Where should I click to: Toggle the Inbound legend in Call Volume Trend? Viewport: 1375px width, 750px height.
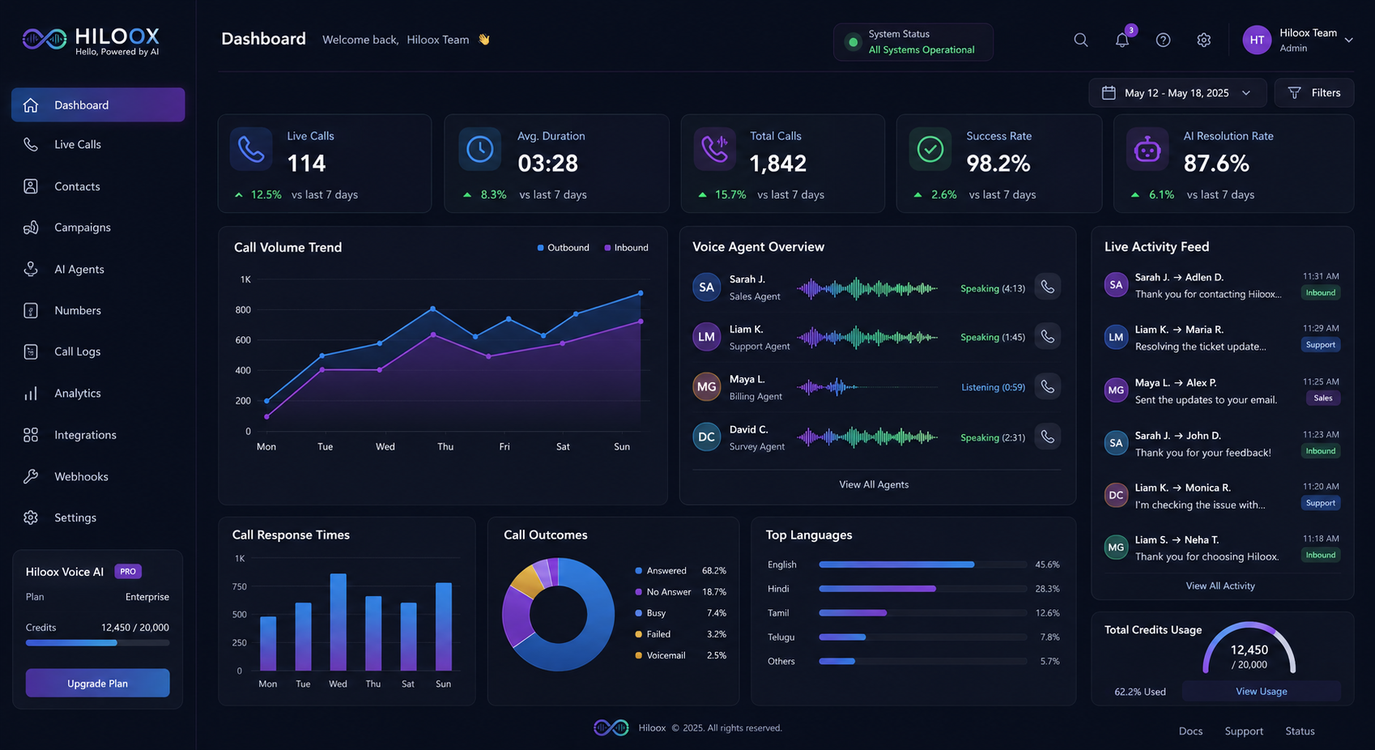(x=627, y=248)
